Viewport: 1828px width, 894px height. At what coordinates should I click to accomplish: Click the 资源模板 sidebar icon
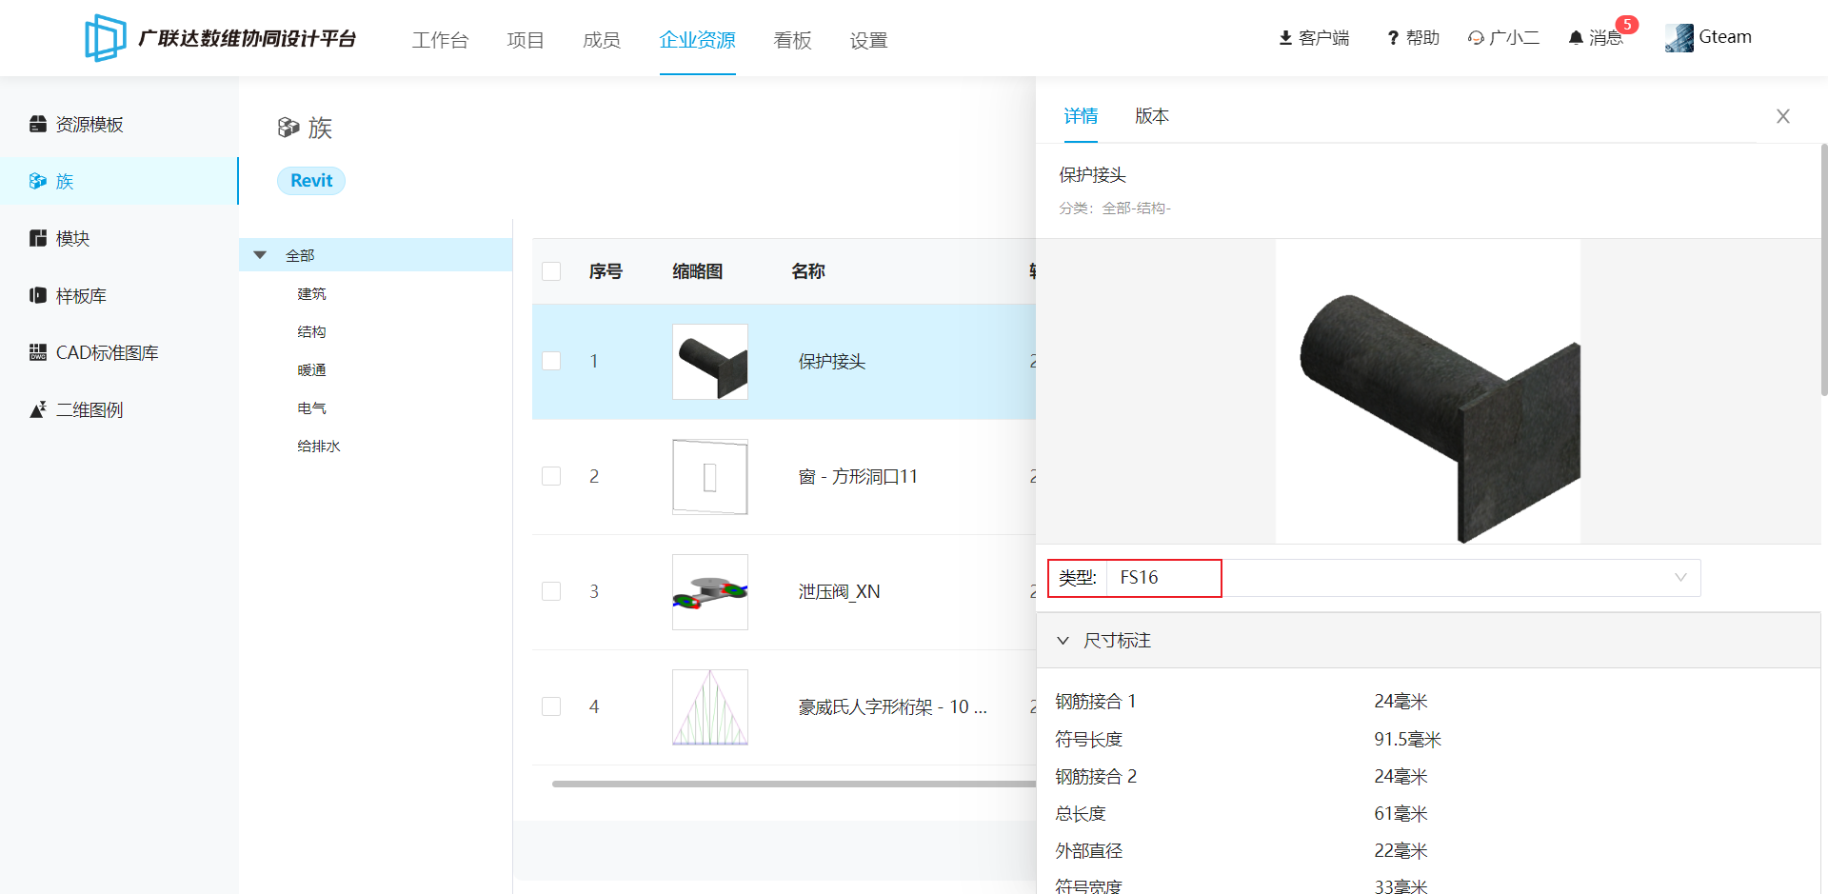pyautogui.click(x=38, y=124)
